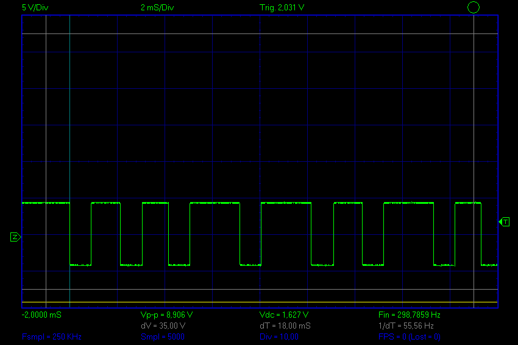Image resolution: width=518 pixels, height=345 pixels.
Task: Click the 1/dT = 55,56 Hz value
Action: pos(406,326)
